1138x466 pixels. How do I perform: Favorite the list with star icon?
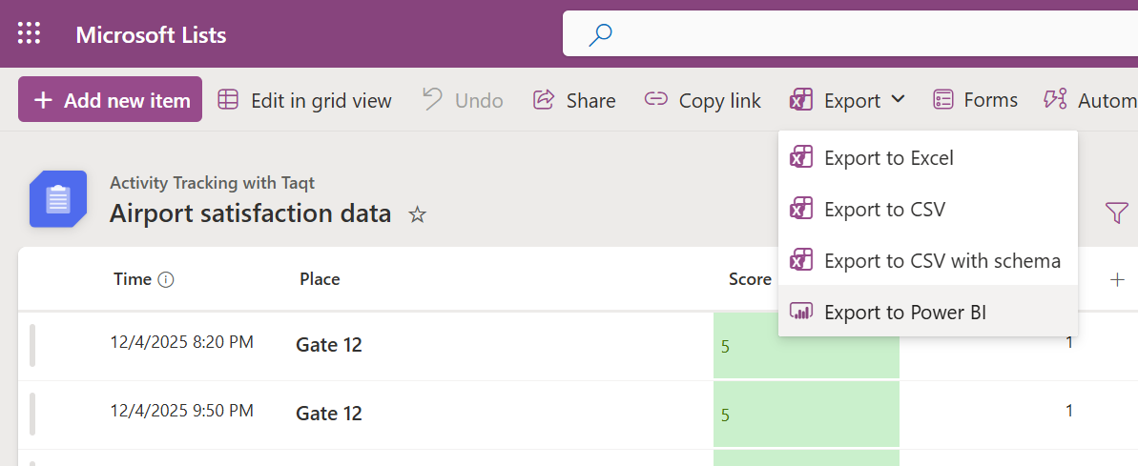coord(417,214)
